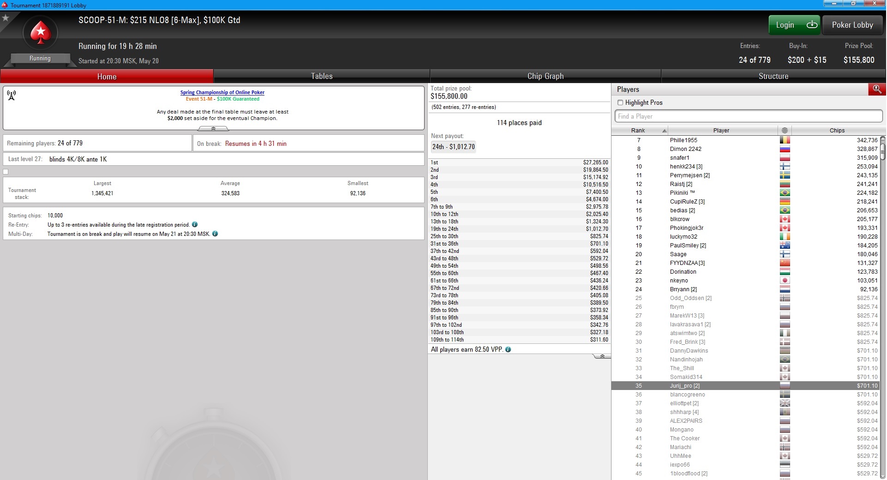Image resolution: width=887 pixels, height=480 pixels.
Task: Click the flag icon beside Dimon 2242
Action: coord(785,149)
